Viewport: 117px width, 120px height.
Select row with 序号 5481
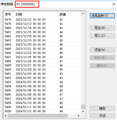[42, 32]
